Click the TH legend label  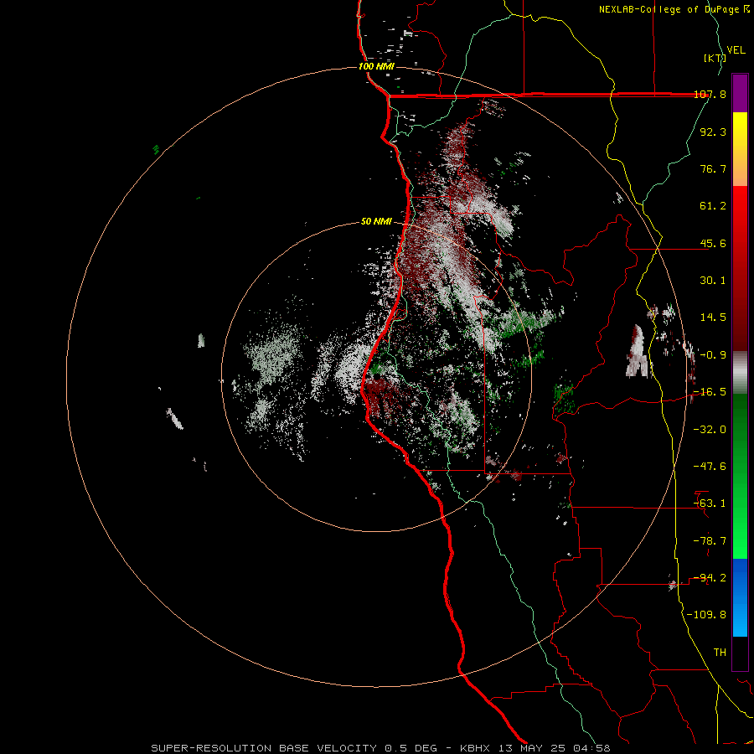pos(720,653)
